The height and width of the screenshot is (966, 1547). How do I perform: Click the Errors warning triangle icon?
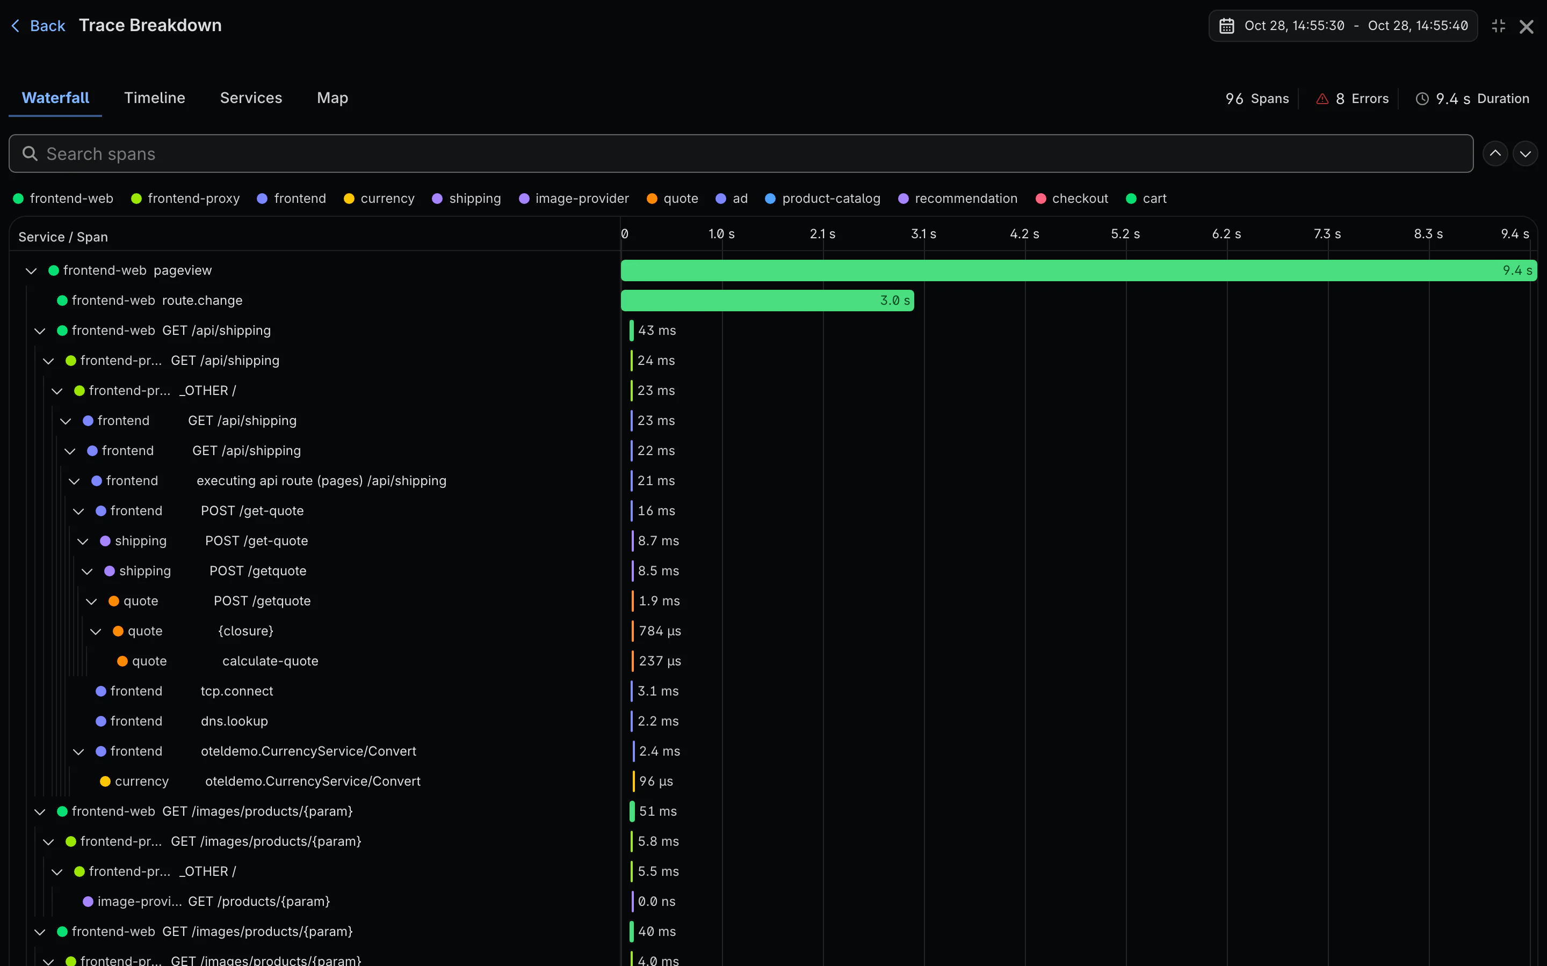[x=1322, y=99]
